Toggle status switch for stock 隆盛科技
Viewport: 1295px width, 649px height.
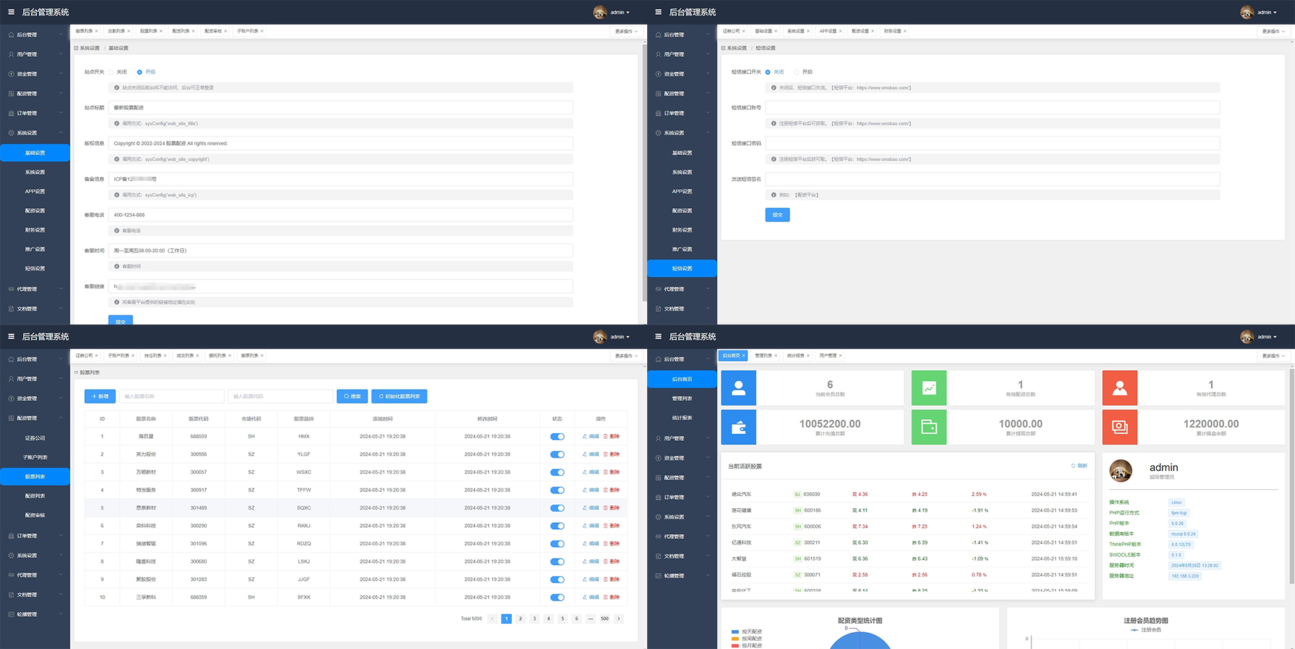557,561
